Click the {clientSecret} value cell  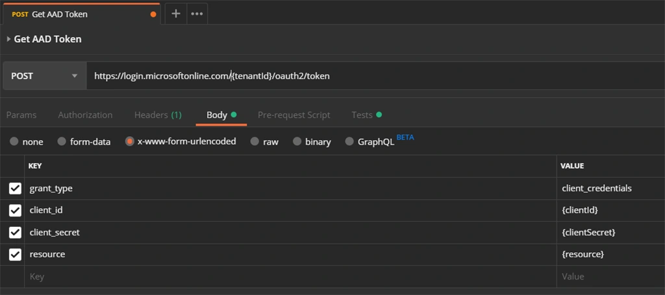pos(610,232)
